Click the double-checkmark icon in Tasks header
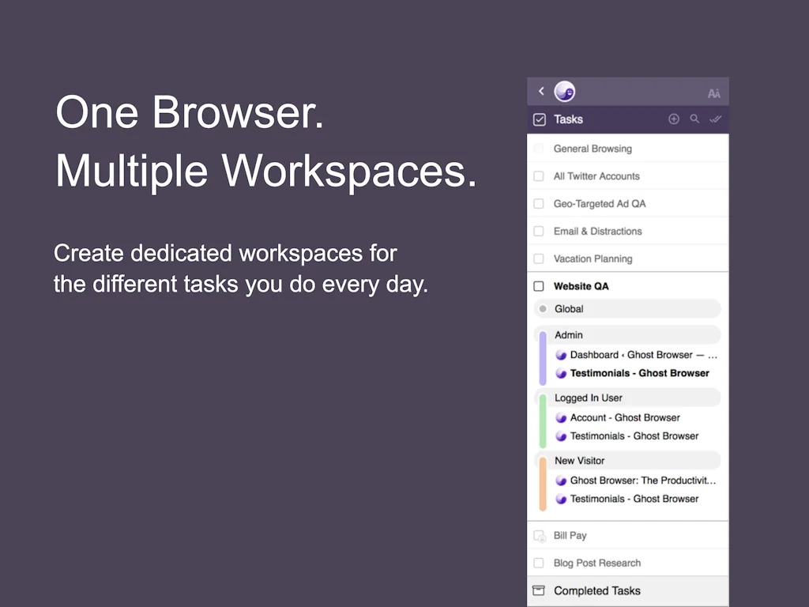809x607 pixels. [715, 119]
